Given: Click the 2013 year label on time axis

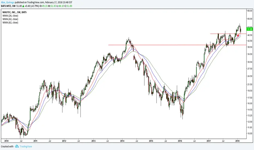Looking at the screenshot, I should point(93,141).
